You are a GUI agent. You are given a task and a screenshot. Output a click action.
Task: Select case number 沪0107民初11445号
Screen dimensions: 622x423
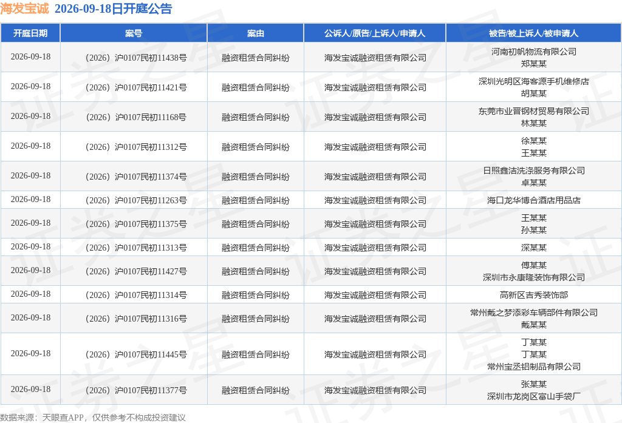pyautogui.click(x=136, y=354)
